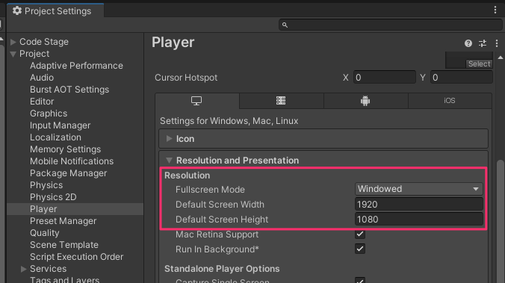The height and width of the screenshot is (283, 505).
Task: Open the Player settings kebab menu
Action: coord(497,43)
